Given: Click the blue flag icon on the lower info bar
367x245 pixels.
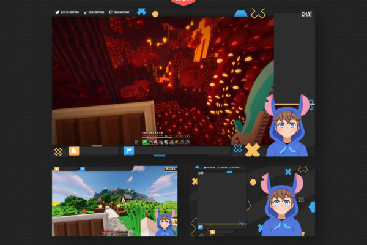Looking at the screenshot, I should [129, 151].
